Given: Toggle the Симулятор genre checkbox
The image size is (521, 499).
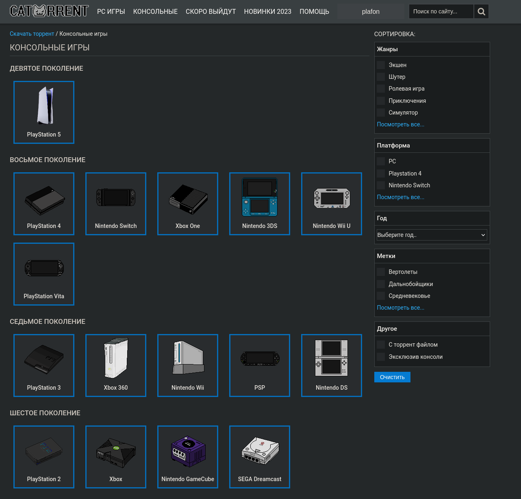Looking at the screenshot, I should [381, 113].
